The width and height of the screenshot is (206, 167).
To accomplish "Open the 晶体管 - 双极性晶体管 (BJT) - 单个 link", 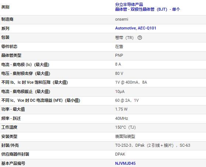I will pyautogui.click(x=148, y=9).
